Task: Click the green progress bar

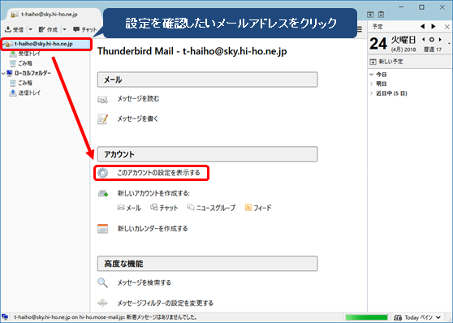Action: click(x=366, y=317)
